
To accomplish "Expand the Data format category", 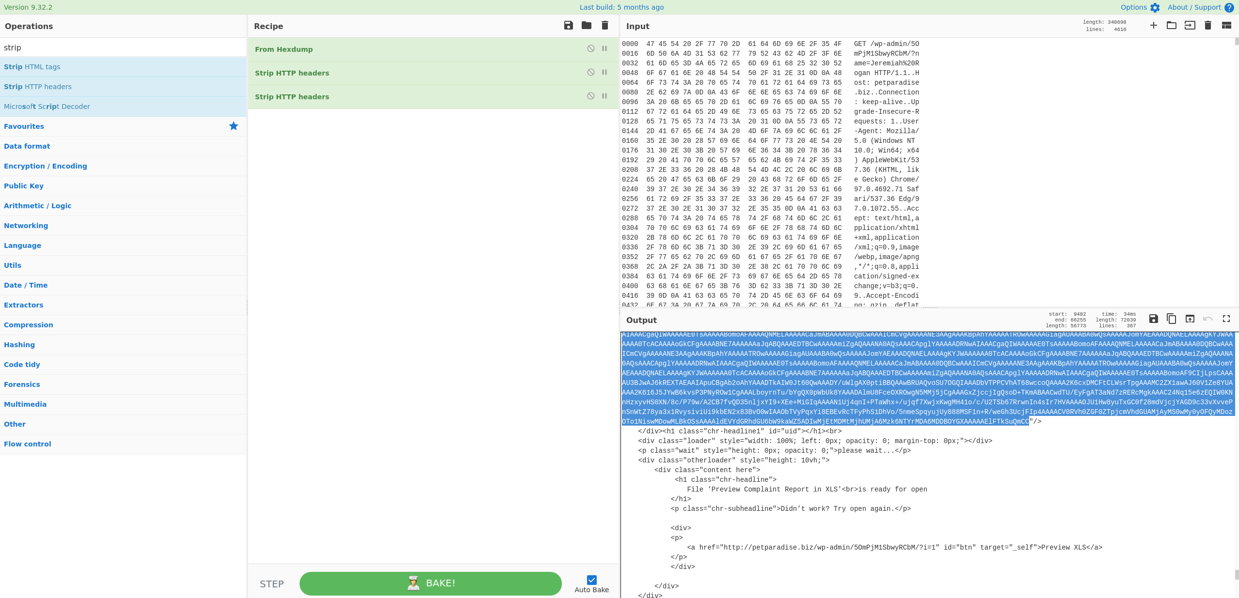I will coord(123,146).
